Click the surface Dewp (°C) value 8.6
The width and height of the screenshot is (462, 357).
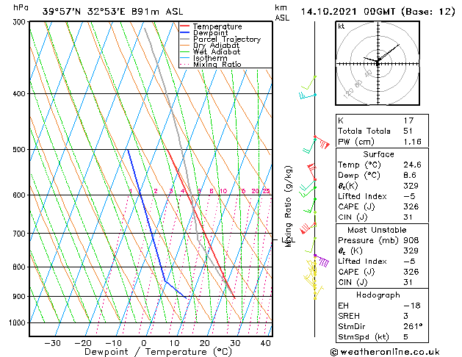coord(410,176)
